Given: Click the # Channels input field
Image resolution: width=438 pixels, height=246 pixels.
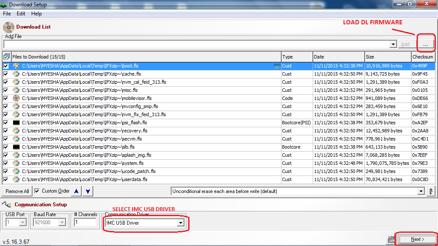Looking at the screenshot, I should [85, 222].
